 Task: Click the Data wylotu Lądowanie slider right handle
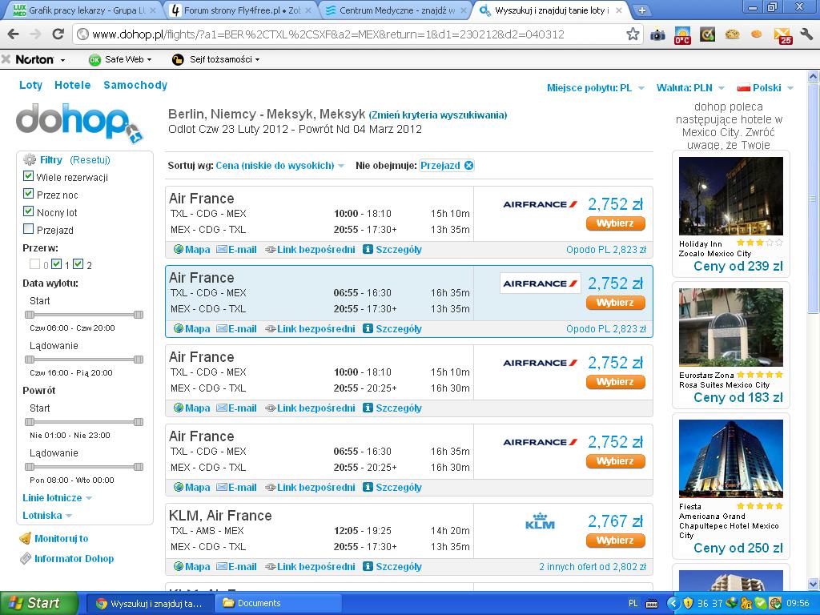coord(139,360)
